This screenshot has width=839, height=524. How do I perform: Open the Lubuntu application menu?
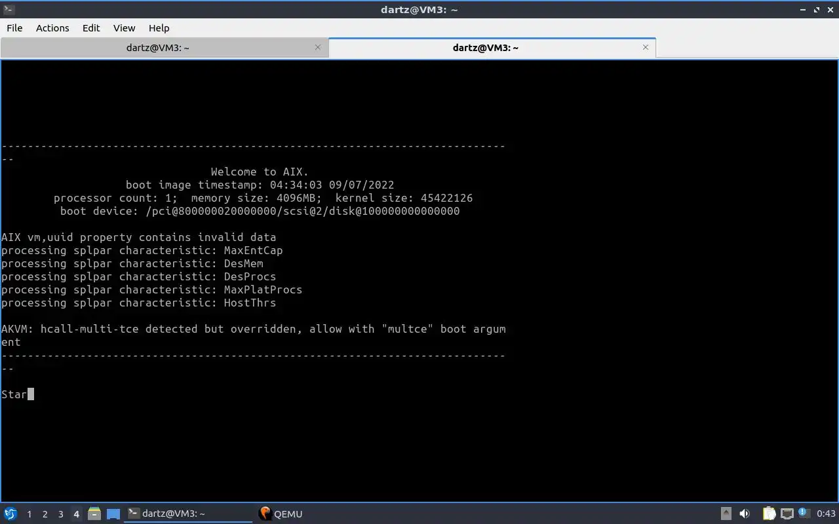(x=10, y=514)
